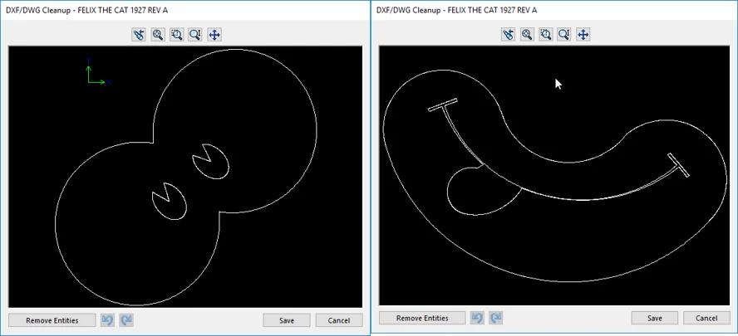Image resolution: width=738 pixels, height=336 pixels.
Task: Click Save in the left cleanup window
Action: 287,320
